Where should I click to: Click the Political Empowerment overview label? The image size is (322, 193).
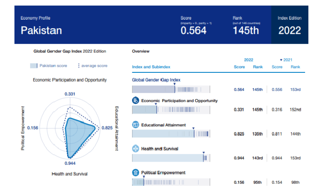pyautogui.click(x=163, y=173)
